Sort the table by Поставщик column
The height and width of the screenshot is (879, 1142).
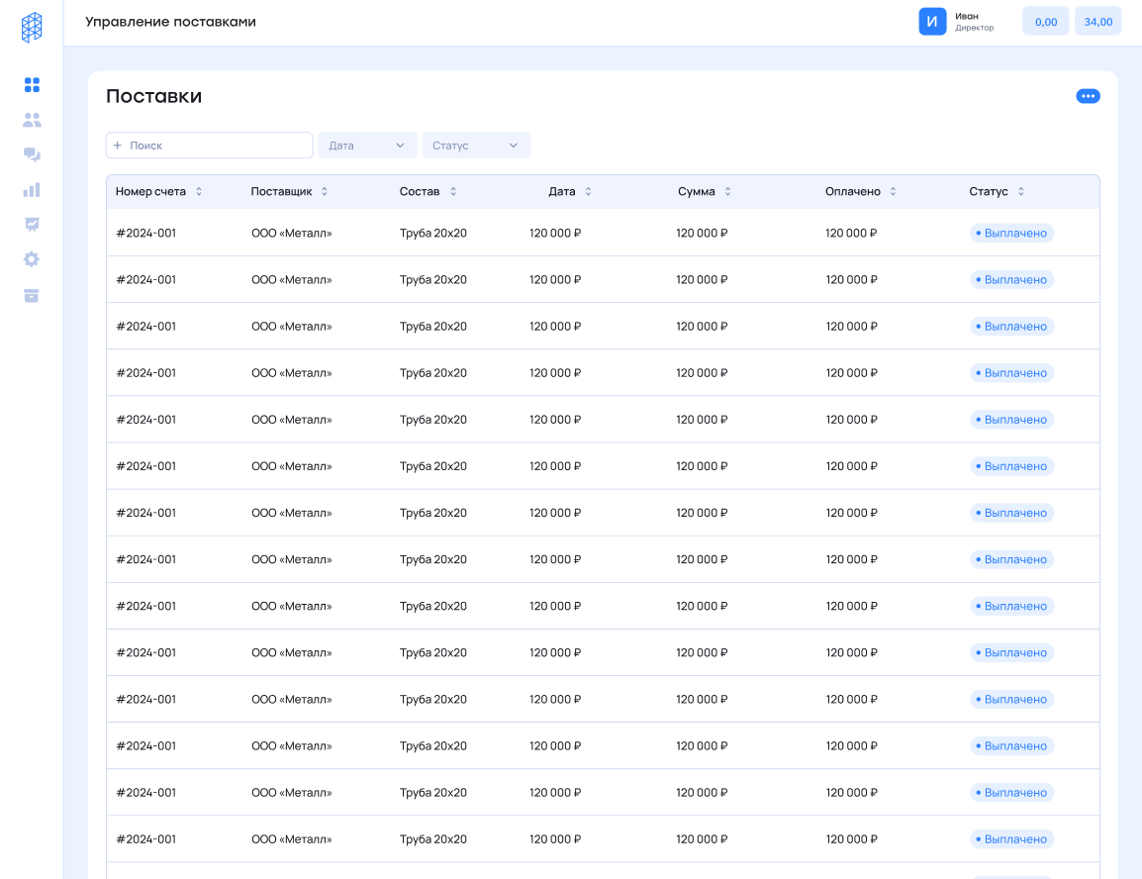(x=324, y=192)
